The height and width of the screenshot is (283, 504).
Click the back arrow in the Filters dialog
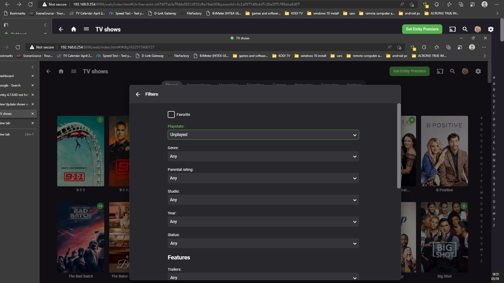pyautogui.click(x=138, y=94)
